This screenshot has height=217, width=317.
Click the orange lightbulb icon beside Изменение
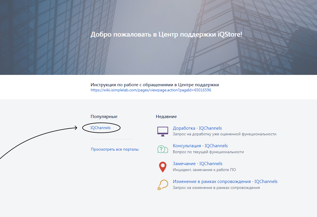163,185
